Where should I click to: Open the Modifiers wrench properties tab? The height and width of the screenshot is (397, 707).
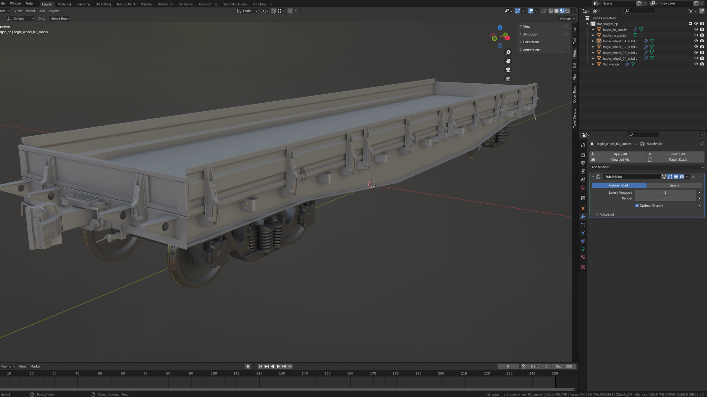pyautogui.click(x=583, y=216)
